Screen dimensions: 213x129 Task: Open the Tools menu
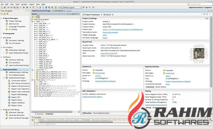pyautogui.click(x=17, y=4)
